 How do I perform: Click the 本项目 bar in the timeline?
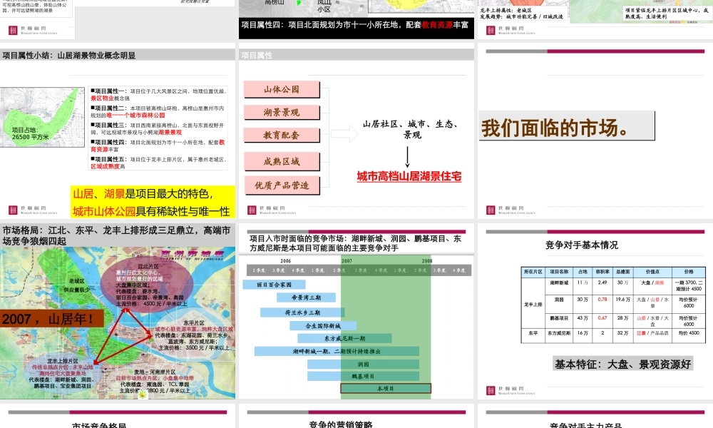pyautogui.click(x=386, y=389)
